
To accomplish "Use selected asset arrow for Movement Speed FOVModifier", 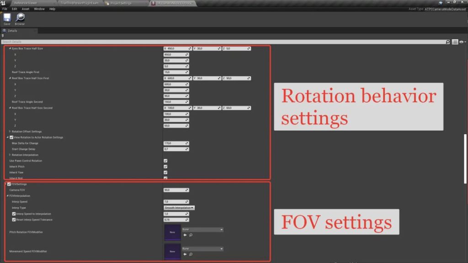I will click(185, 254).
